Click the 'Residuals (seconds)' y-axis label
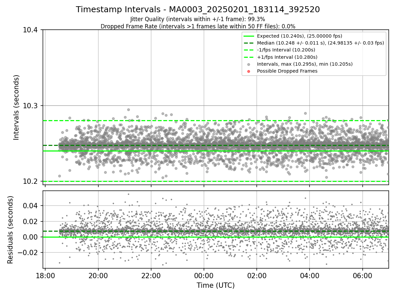 [10, 230]
